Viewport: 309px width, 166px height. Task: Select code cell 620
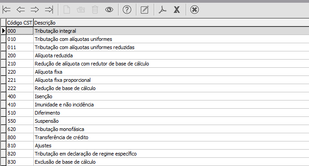[x=20, y=129]
